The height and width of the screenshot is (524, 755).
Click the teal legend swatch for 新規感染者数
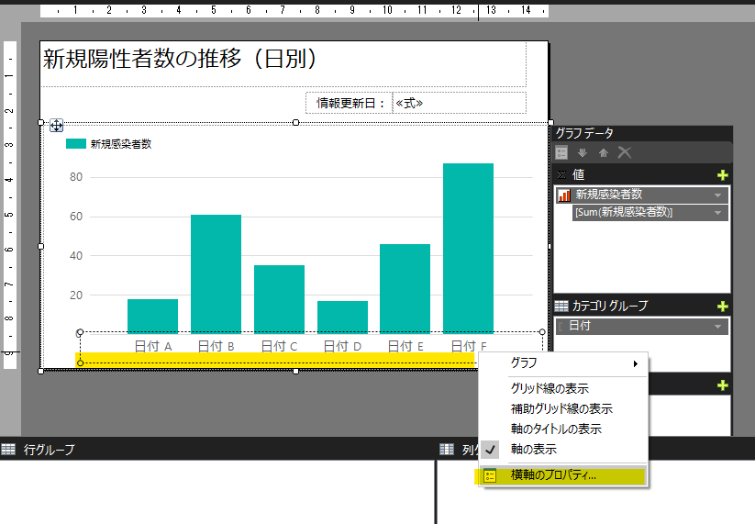[x=75, y=144]
